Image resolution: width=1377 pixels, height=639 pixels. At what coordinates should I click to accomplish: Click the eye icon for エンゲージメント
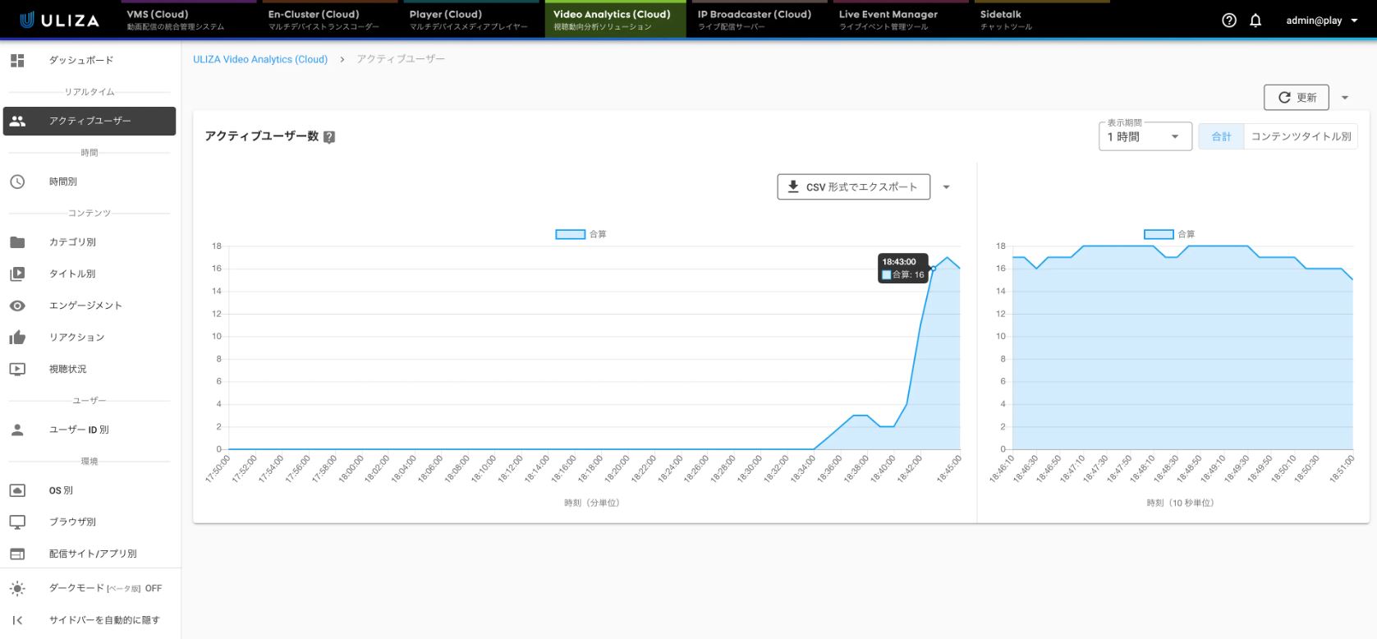[x=17, y=306]
